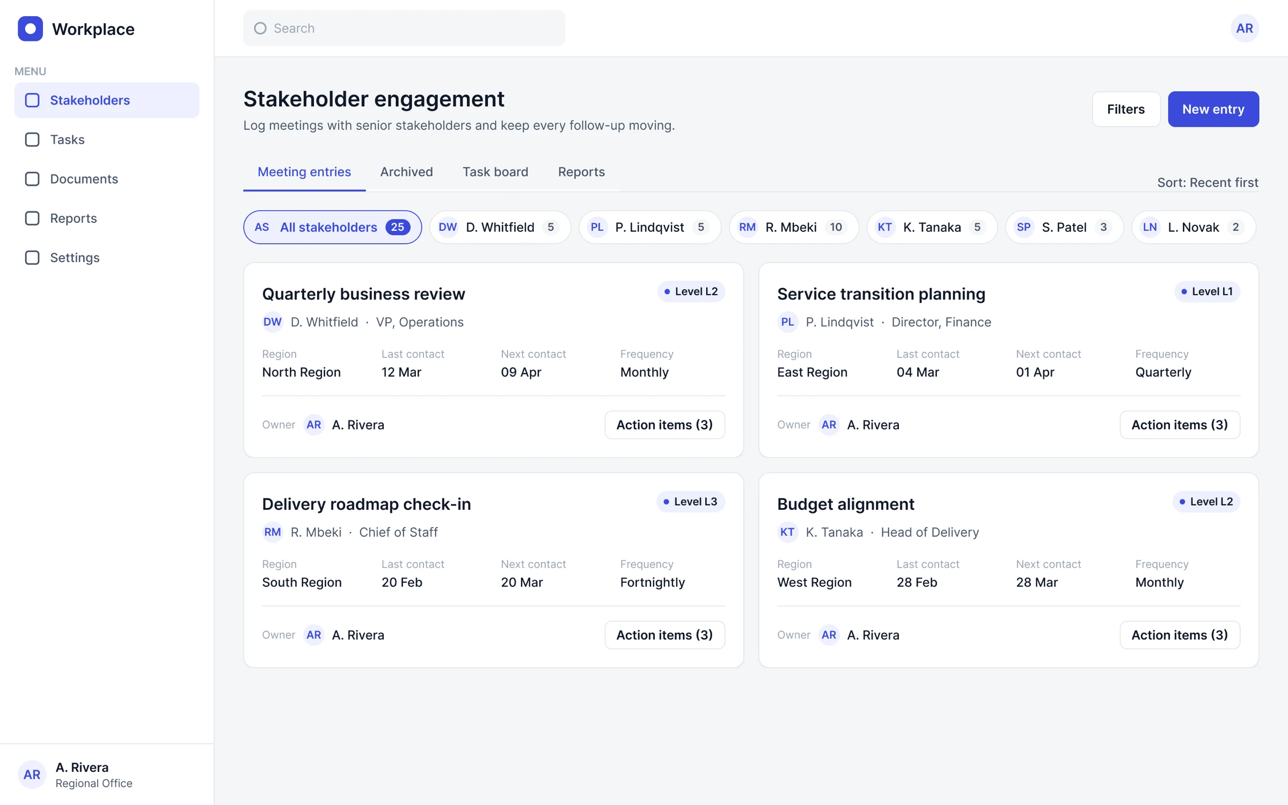Click owner AR avatar on Quarterly business review
This screenshot has height=805, width=1288.
tap(314, 425)
